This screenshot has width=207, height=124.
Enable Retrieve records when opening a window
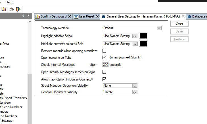(x=104, y=51)
